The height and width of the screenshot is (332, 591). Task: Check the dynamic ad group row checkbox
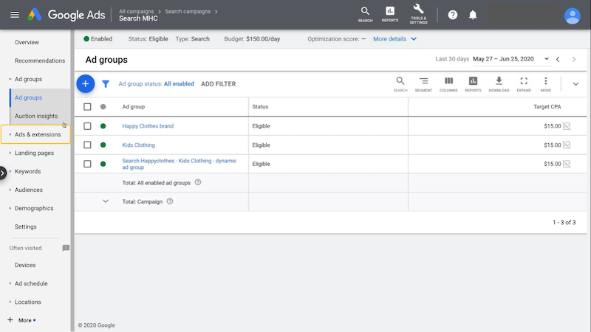(87, 164)
